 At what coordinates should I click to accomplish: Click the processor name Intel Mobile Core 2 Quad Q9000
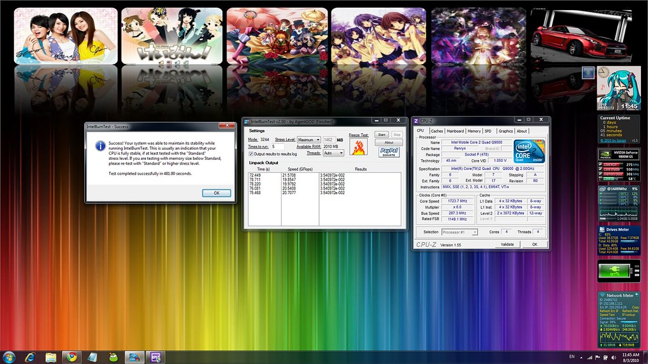coord(477,142)
